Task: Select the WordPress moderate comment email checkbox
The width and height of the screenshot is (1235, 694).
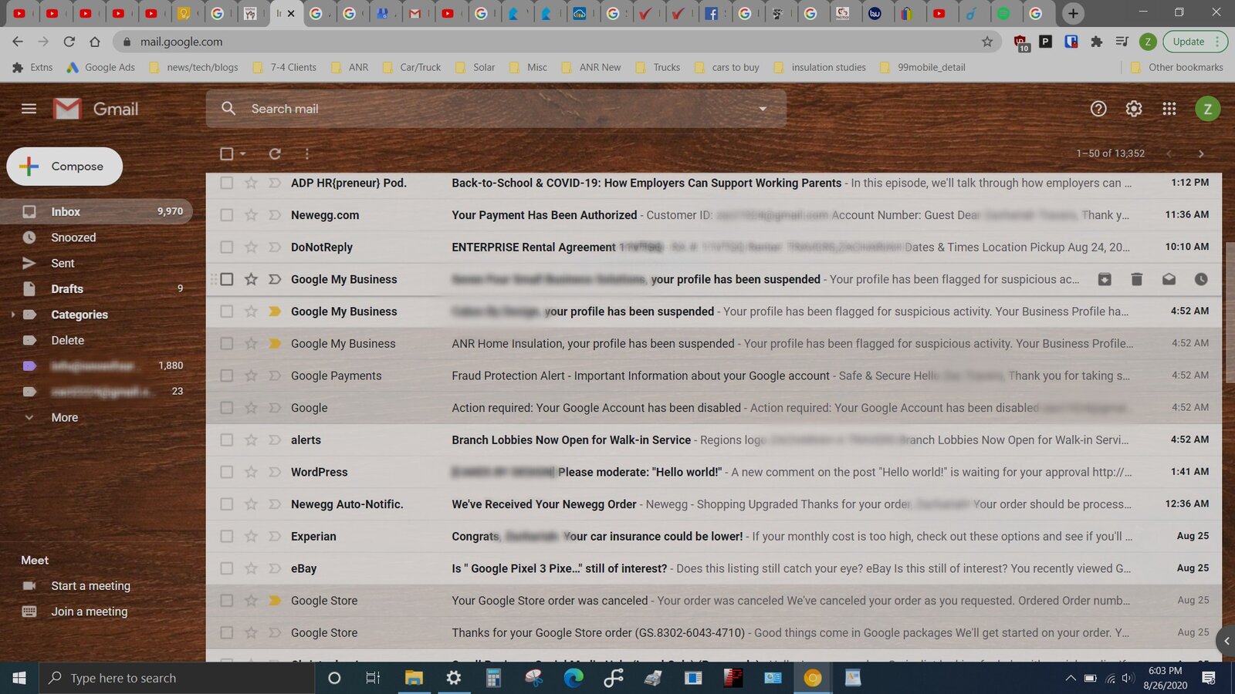Action: click(226, 472)
